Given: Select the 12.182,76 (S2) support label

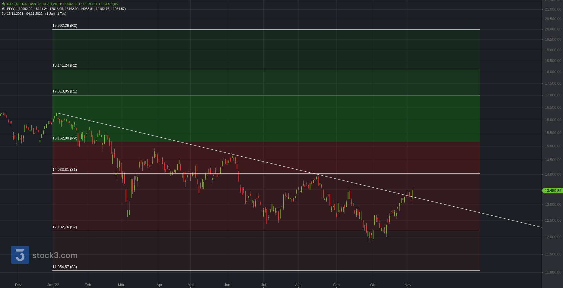Looking at the screenshot, I should click(x=65, y=227).
